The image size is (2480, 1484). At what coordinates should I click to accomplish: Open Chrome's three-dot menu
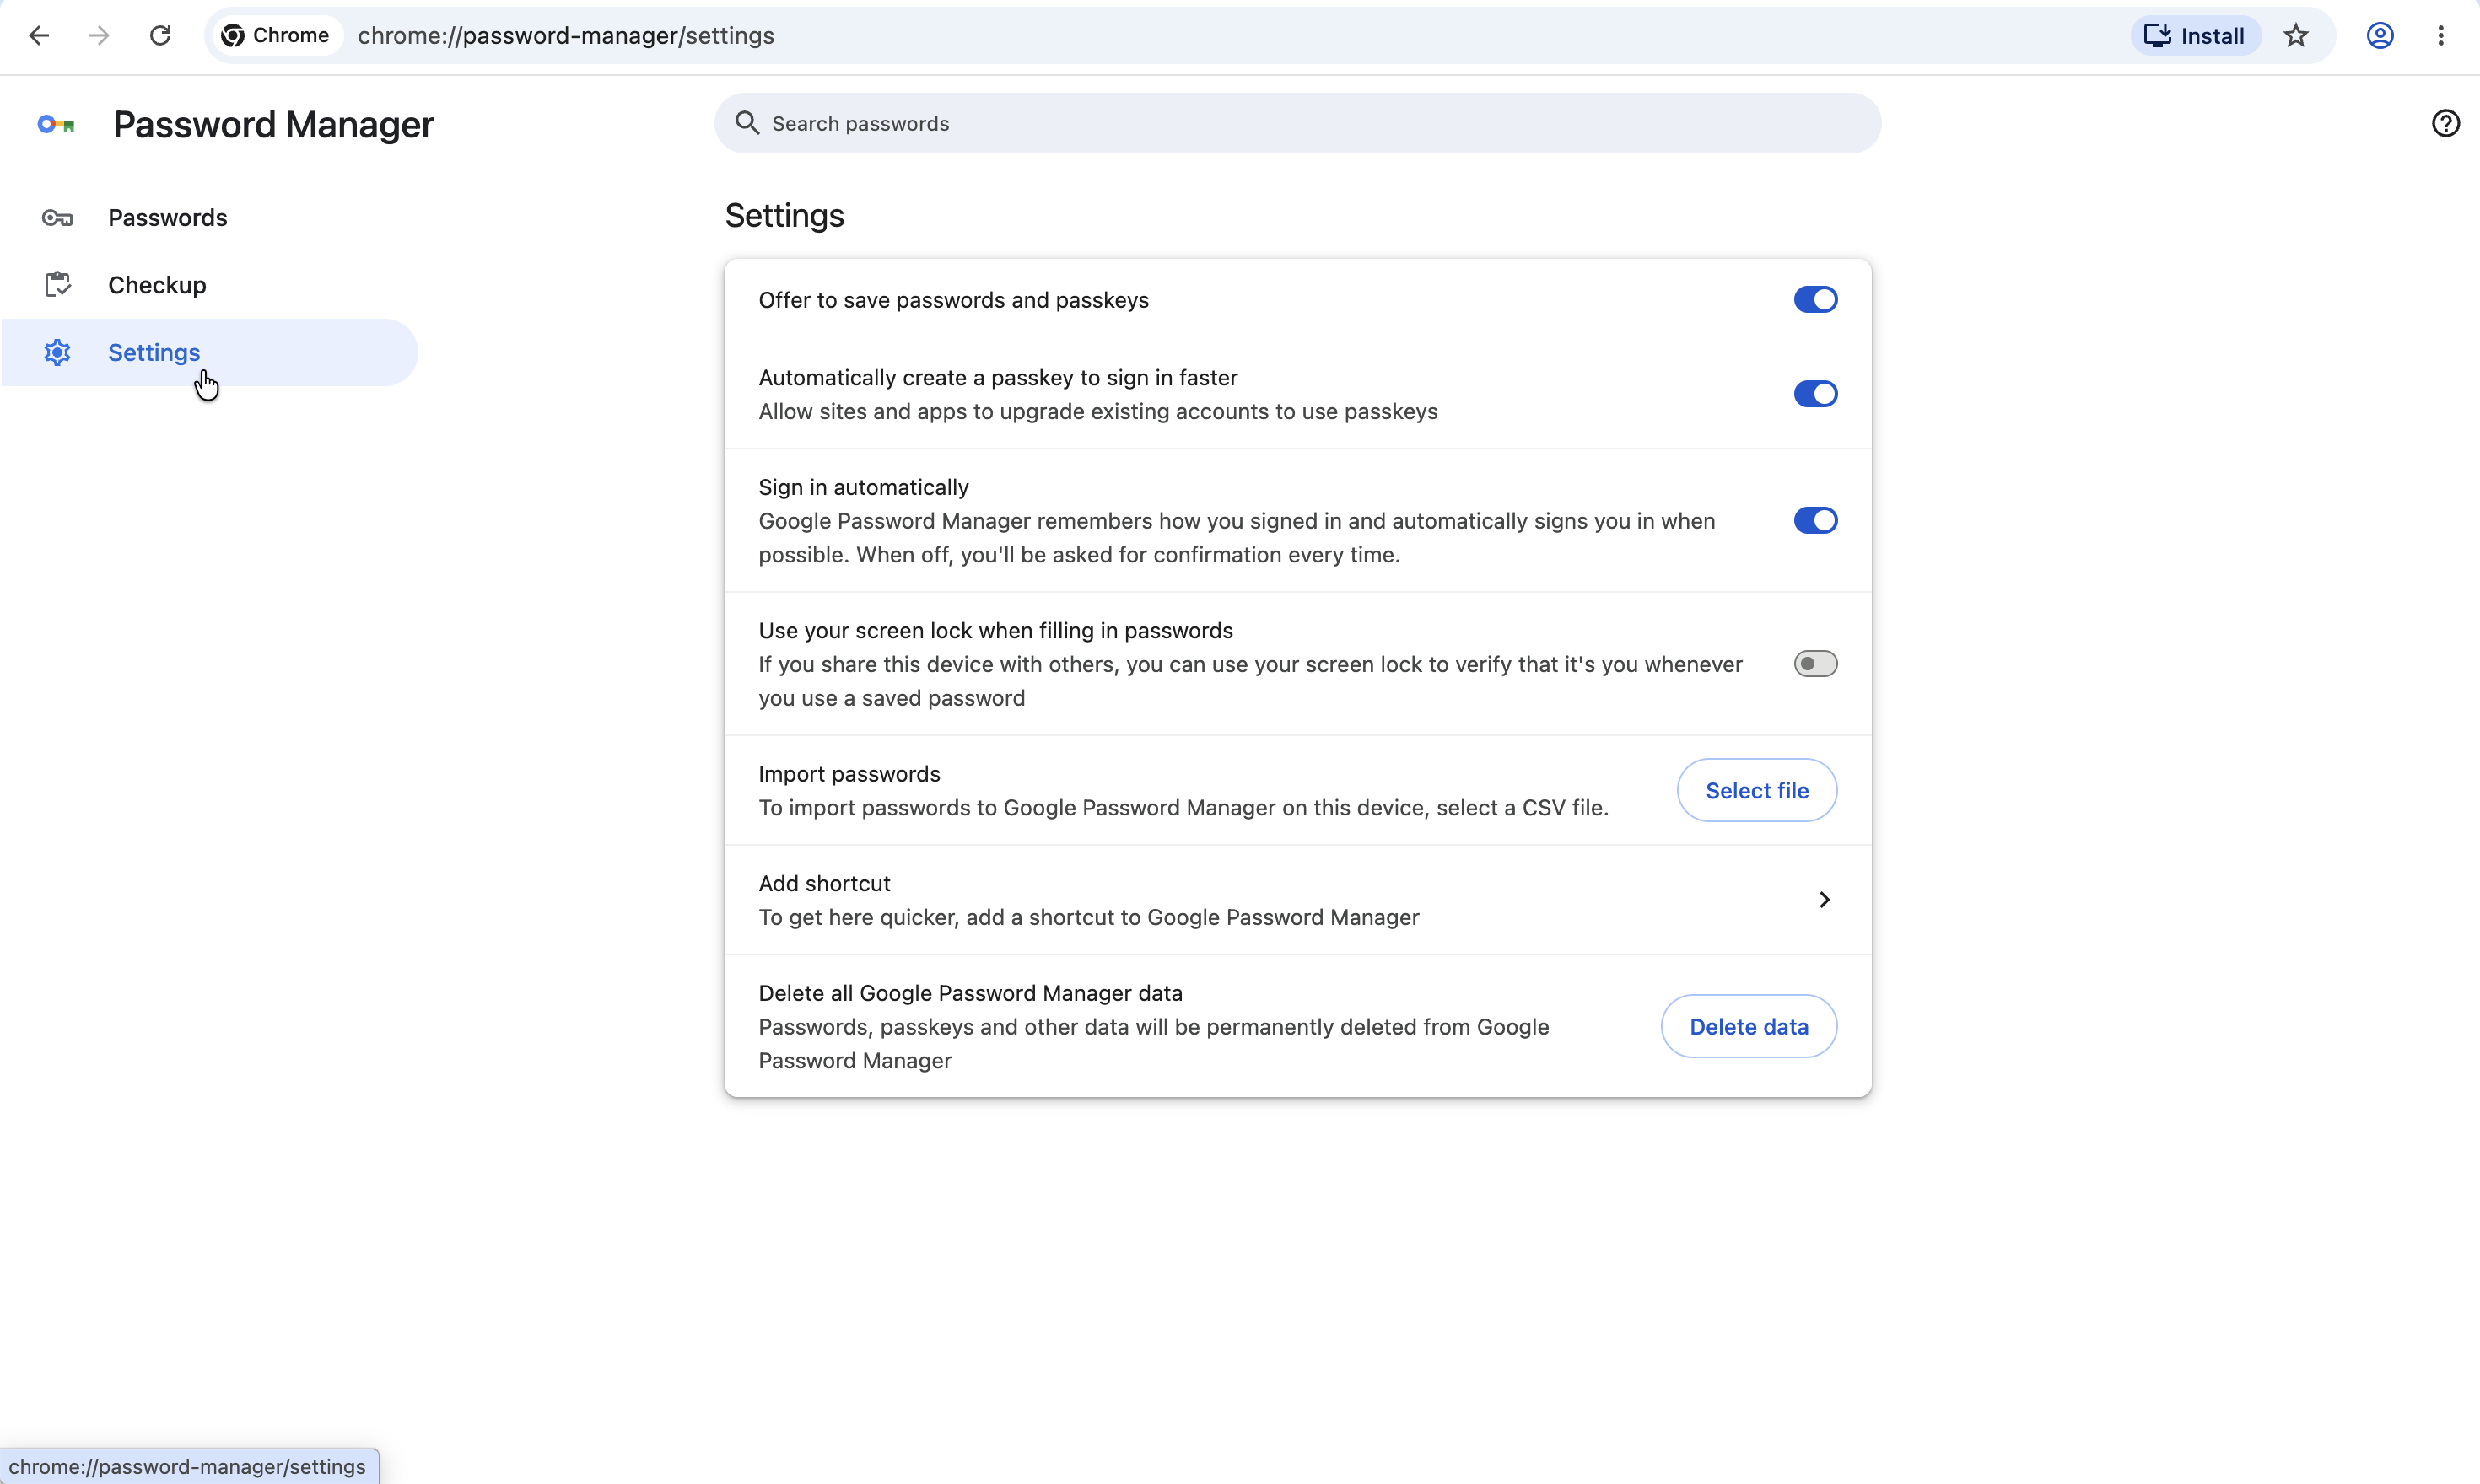pyautogui.click(x=2441, y=36)
